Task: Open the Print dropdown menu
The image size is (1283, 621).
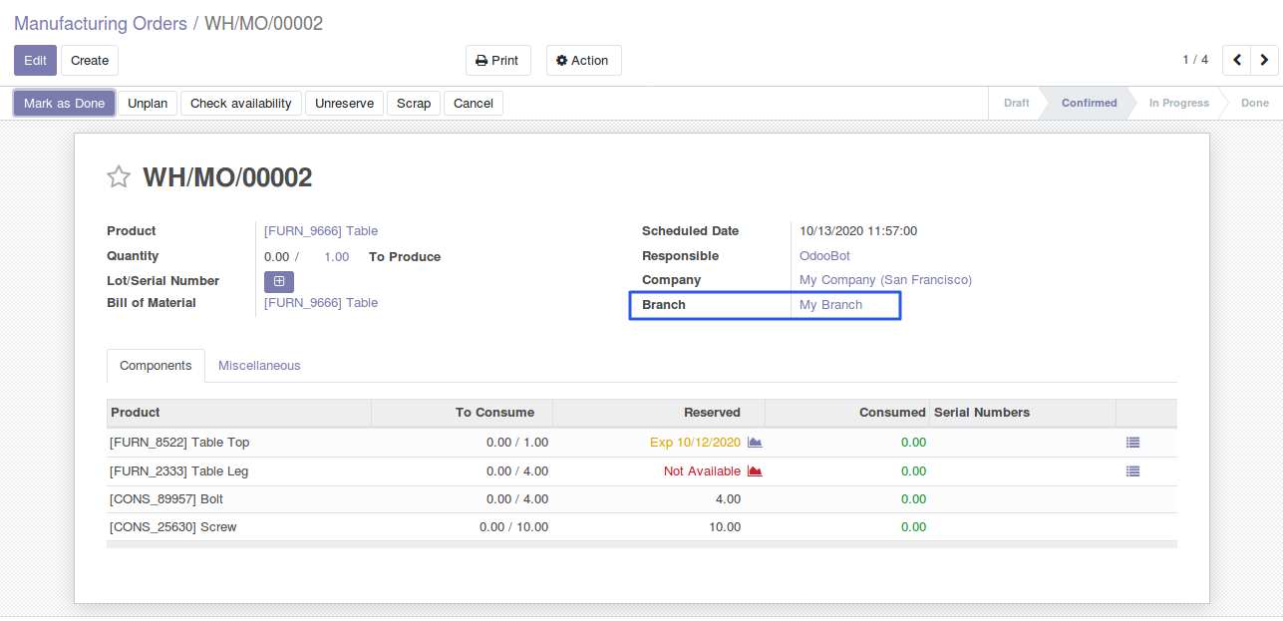Action: 497,61
